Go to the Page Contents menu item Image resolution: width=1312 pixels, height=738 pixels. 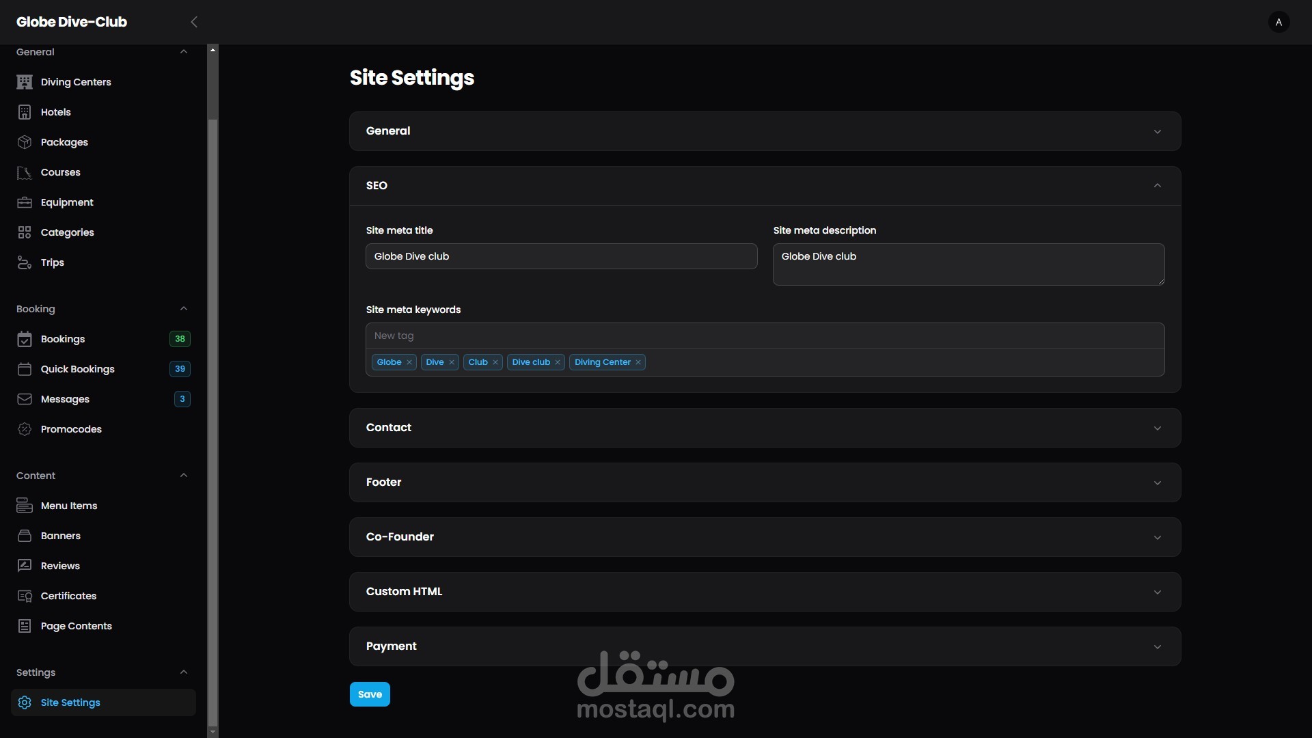click(x=76, y=626)
